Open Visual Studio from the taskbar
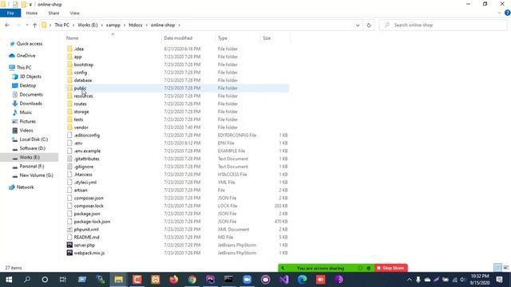The height and width of the screenshot is (287, 511). [x=284, y=280]
